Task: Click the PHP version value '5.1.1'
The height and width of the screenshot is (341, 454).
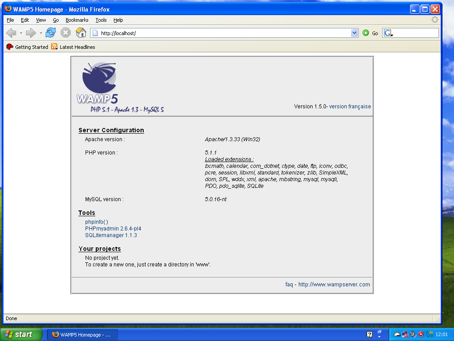Action: pyautogui.click(x=211, y=153)
